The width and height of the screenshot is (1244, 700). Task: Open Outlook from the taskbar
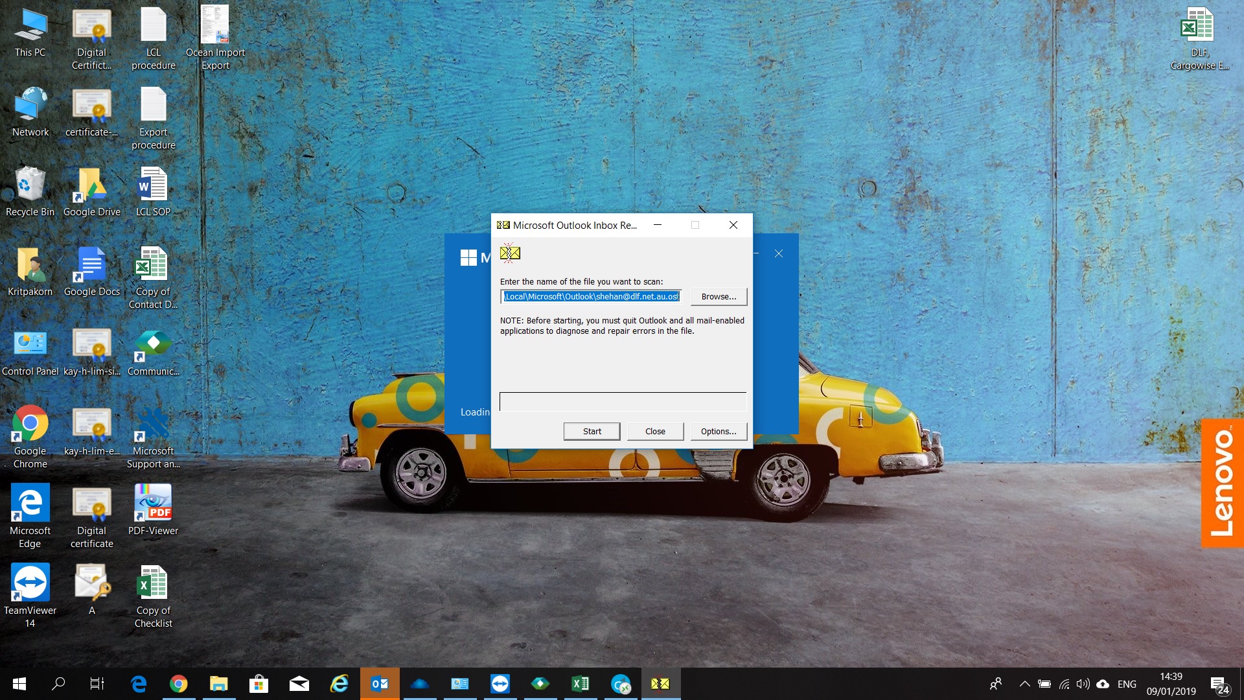point(380,684)
